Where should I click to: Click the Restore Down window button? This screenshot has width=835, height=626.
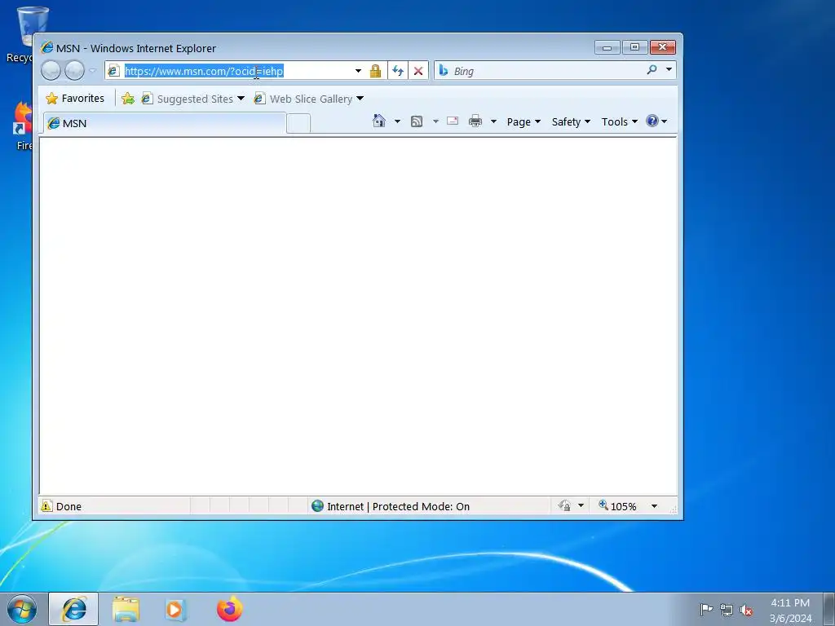coord(634,47)
